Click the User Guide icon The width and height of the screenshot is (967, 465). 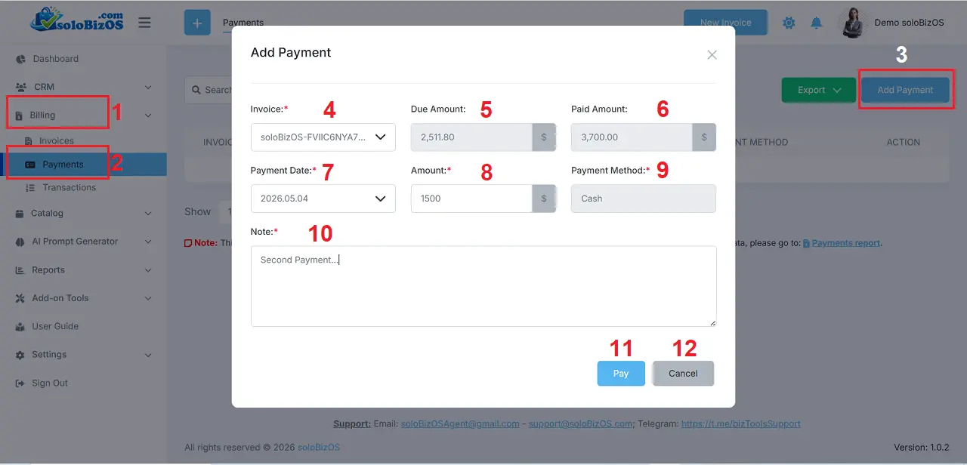click(20, 327)
